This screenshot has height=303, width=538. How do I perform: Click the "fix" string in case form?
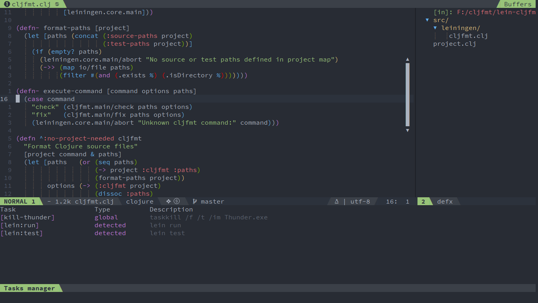41,115
